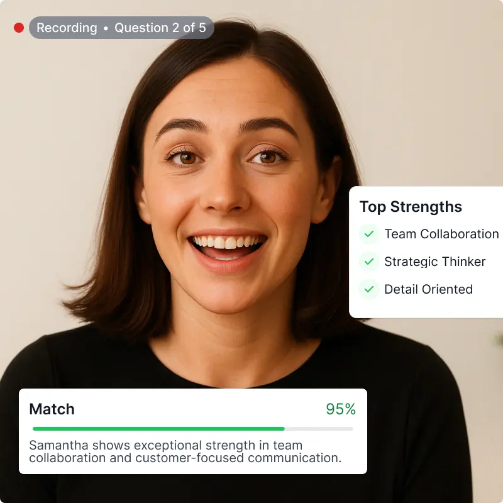Screen dimensions: 503x503
Task: Click the line 'collaboration and customer-focused communication'
Action: coord(185,458)
